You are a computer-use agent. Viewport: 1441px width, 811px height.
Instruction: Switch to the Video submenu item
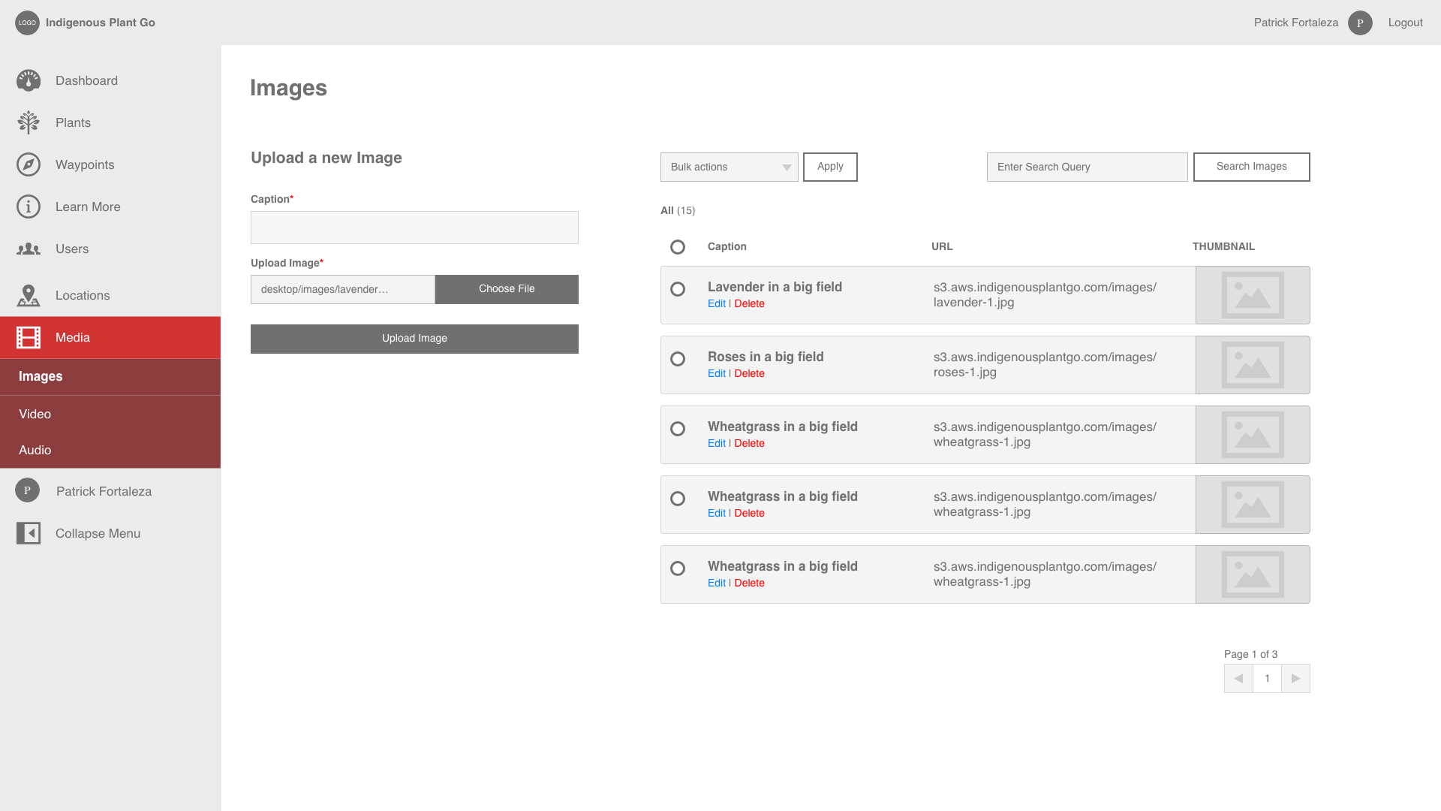point(35,414)
